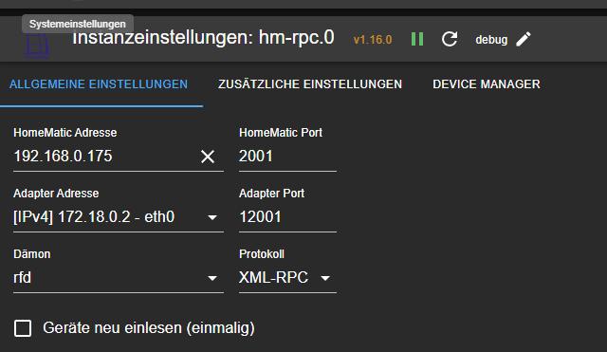Image resolution: width=607 pixels, height=352 pixels.
Task: Click Geräte neu einlesen label text
Action: coord(149,328)
